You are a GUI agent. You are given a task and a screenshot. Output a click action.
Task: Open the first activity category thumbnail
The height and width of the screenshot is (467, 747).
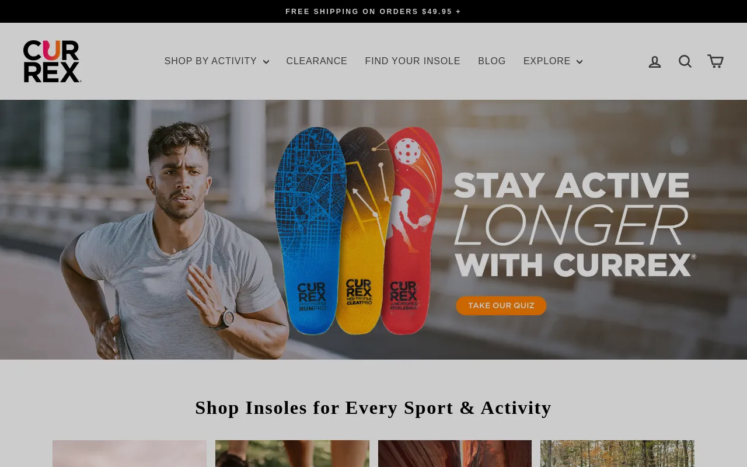point(130,454)
